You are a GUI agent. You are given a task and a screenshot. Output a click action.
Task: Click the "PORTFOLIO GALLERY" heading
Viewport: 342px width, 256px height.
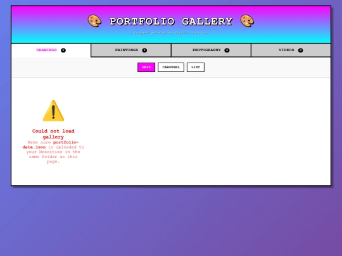pyautogui.click(x=171, y=21)
